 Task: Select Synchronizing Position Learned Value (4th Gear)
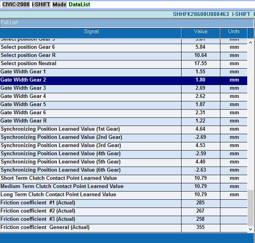coord(124,154)
